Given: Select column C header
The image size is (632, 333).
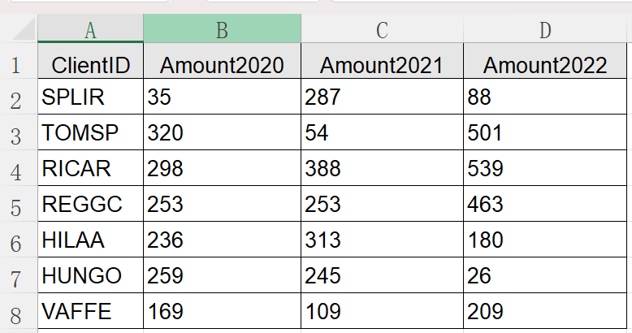Looking at the screenshot, I should click(382, 30).
